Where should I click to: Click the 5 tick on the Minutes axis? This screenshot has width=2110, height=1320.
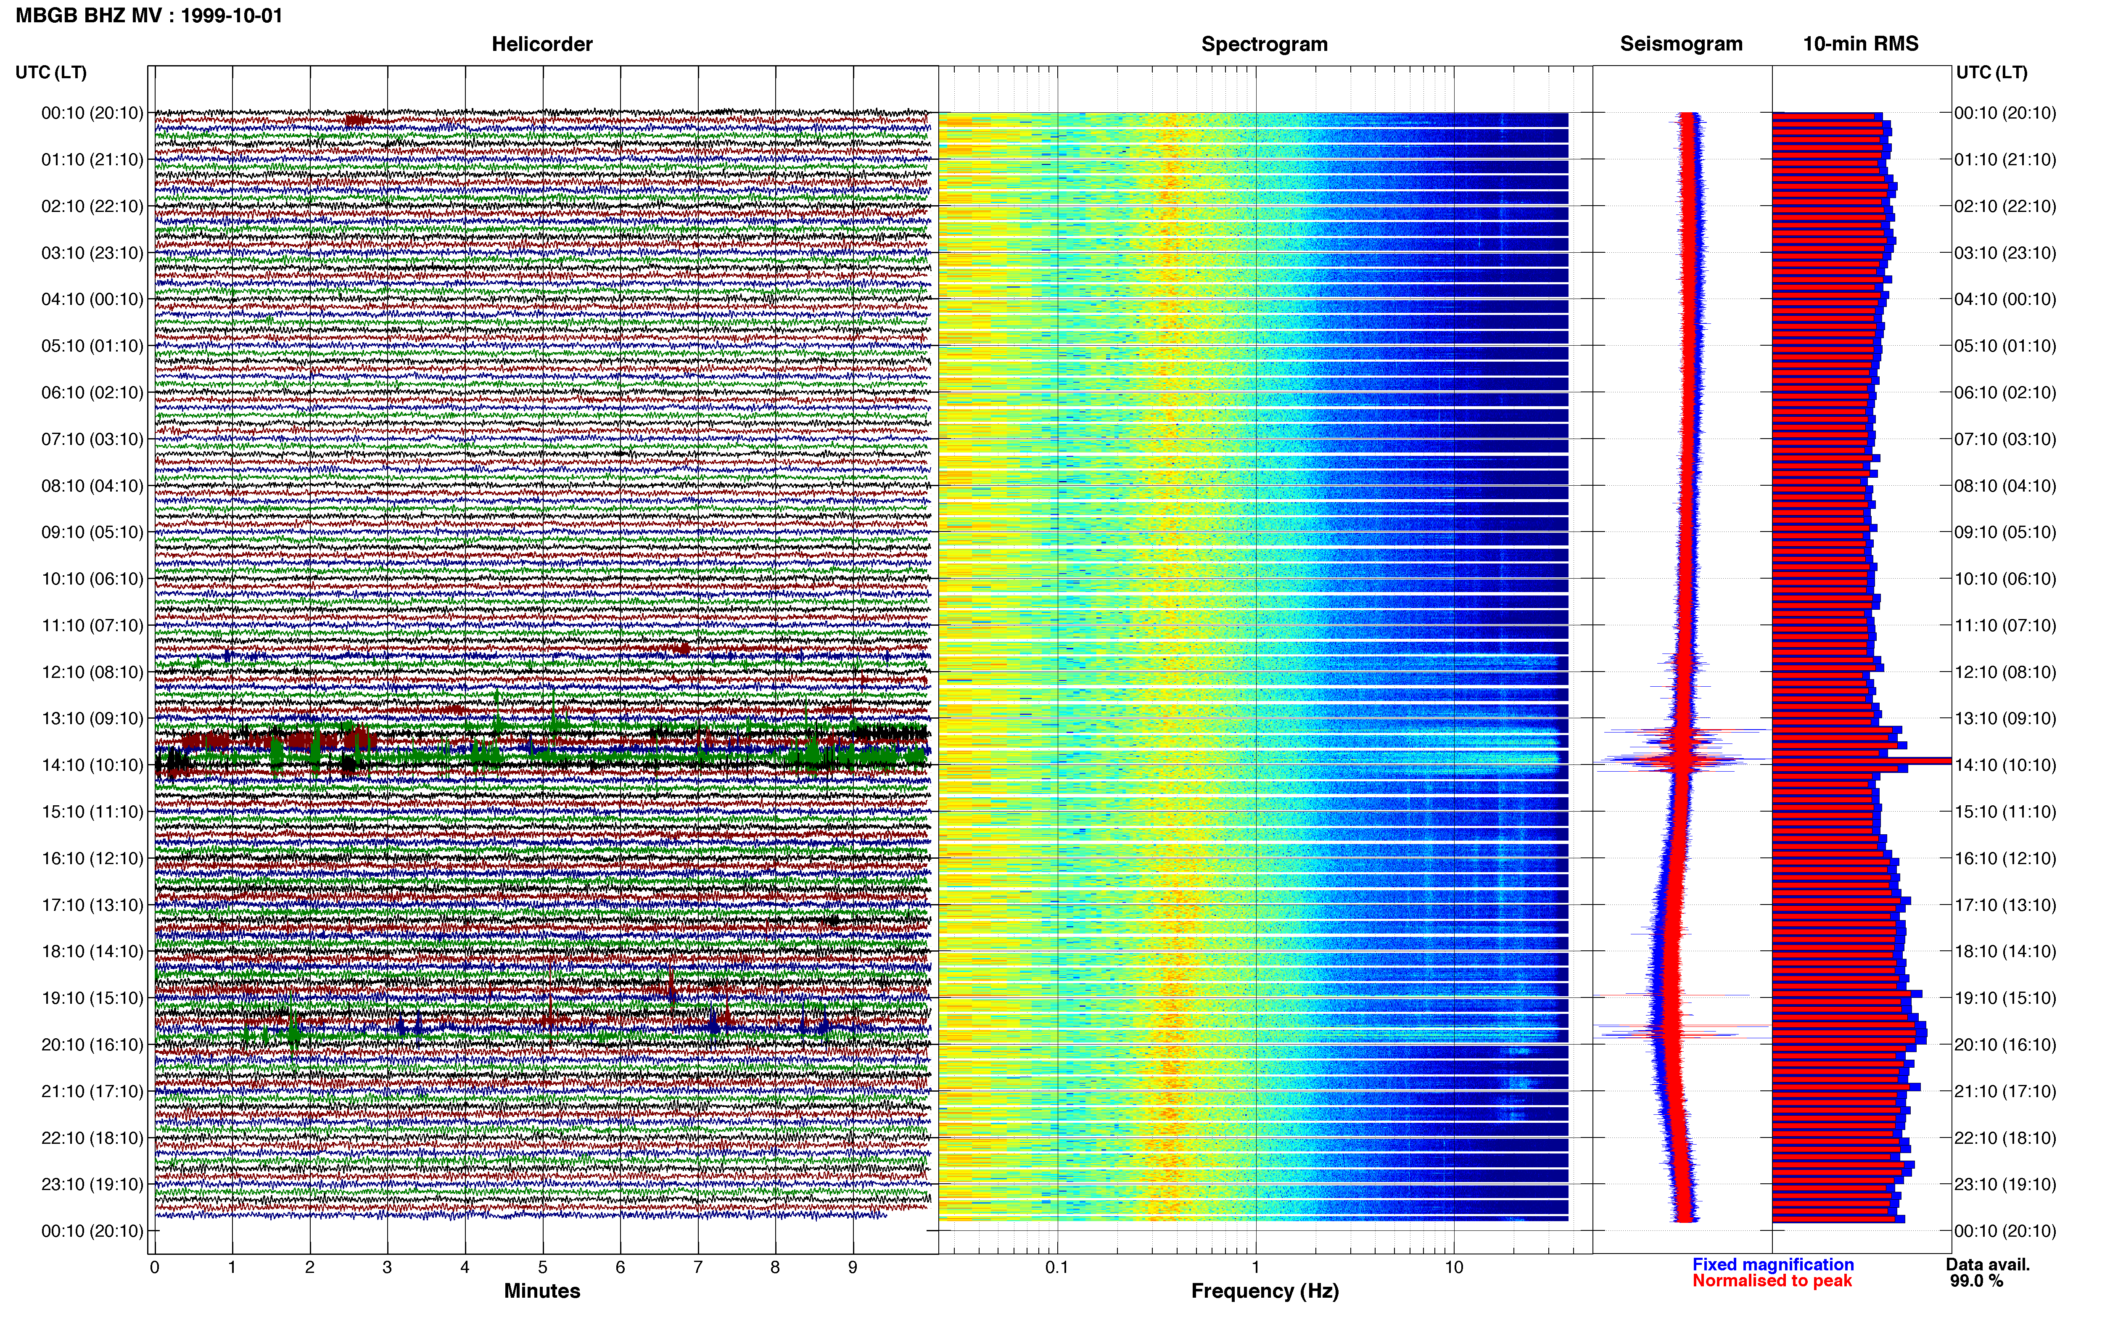[543, 1267]
